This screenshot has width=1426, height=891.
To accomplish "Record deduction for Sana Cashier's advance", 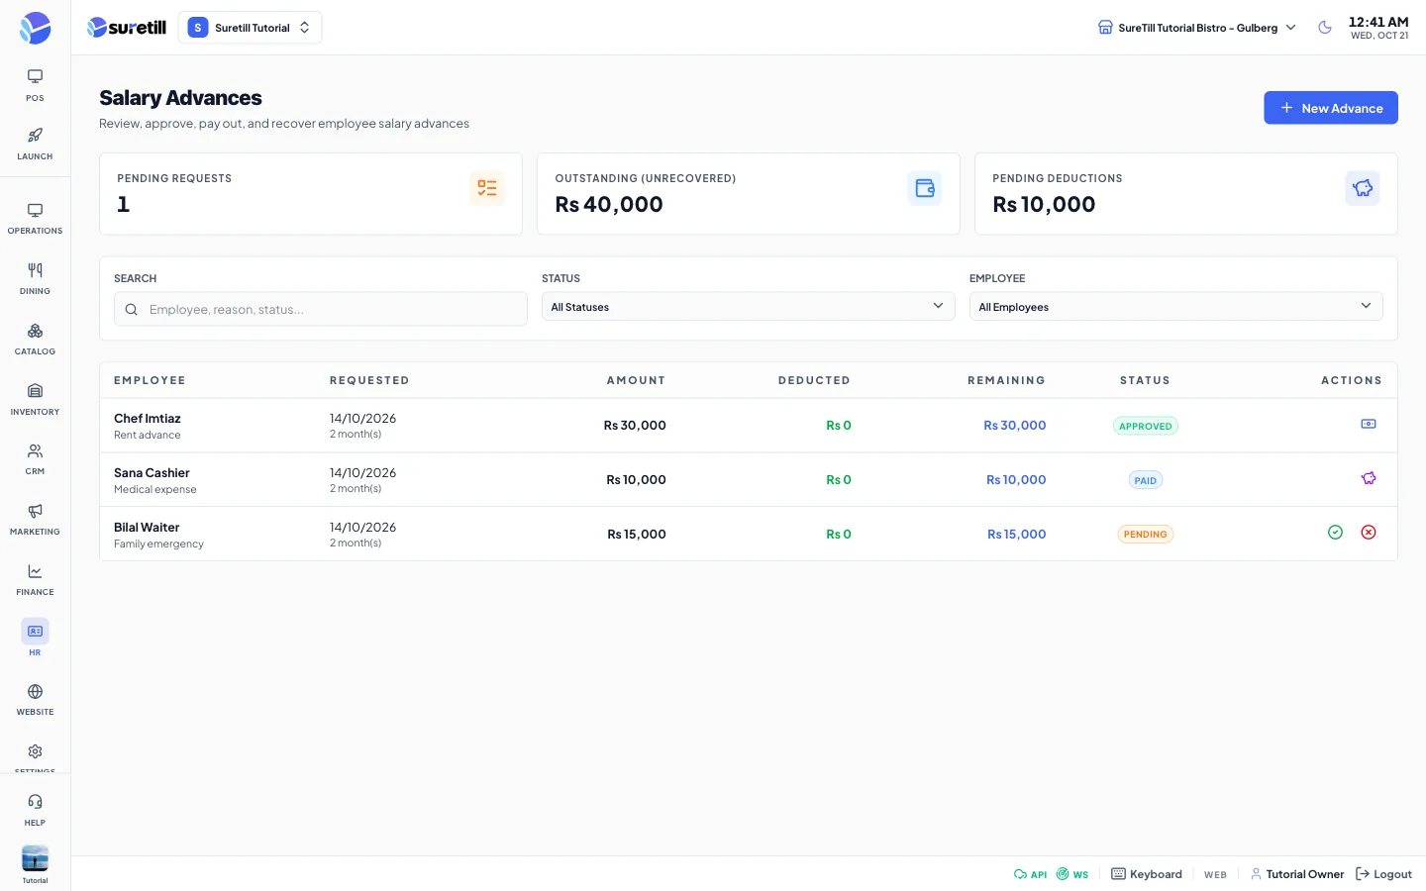I will click(x=1369, y=478).
